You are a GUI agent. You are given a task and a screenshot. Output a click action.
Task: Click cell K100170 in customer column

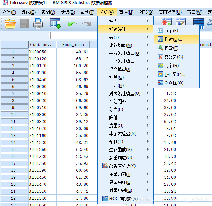point(42,66)
